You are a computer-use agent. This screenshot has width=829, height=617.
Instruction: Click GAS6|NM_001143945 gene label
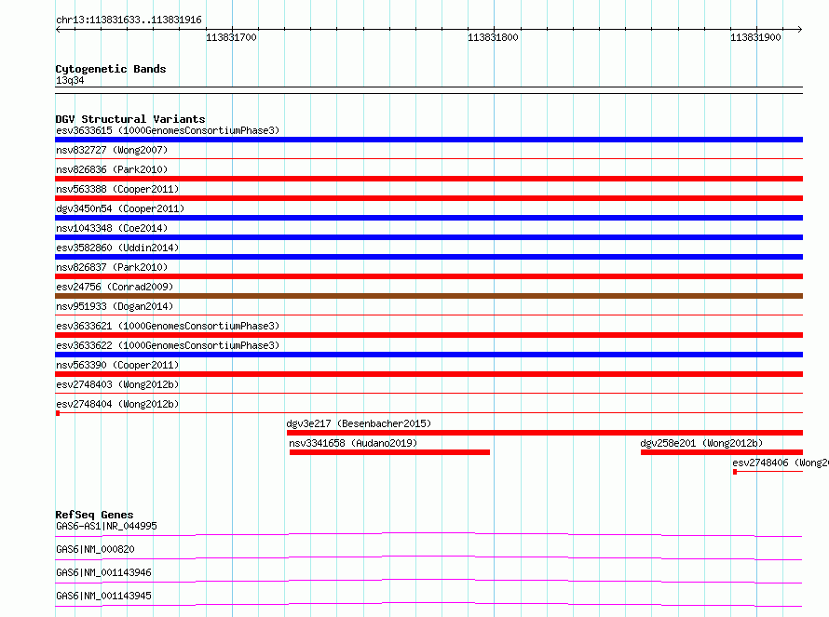103,596
